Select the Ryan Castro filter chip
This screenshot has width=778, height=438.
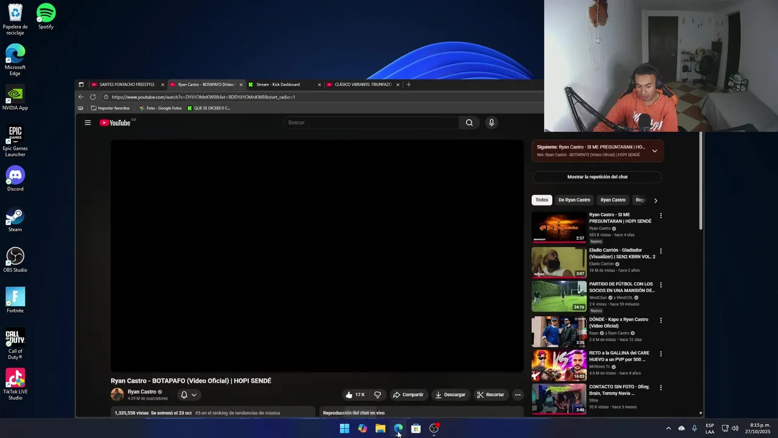613,200
